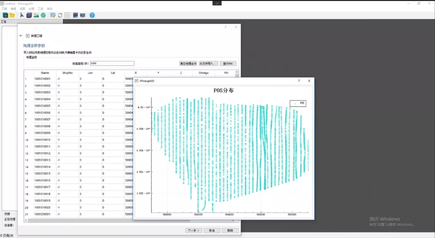435x238 pixels.
Task: Click the yellow open folder icon
Action: pos(12,15)
